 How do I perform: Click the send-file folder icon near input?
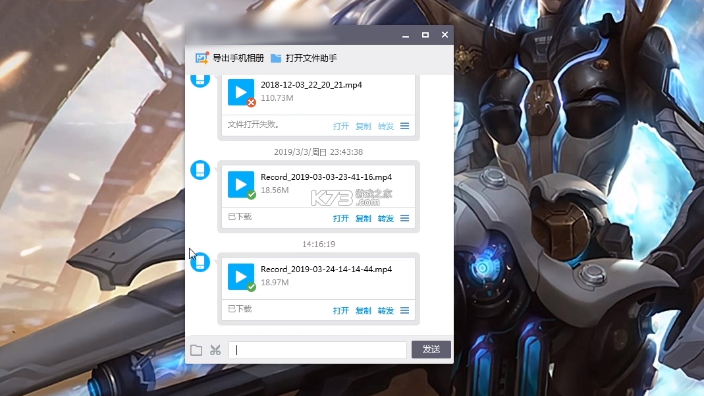(x=196, y=350)
